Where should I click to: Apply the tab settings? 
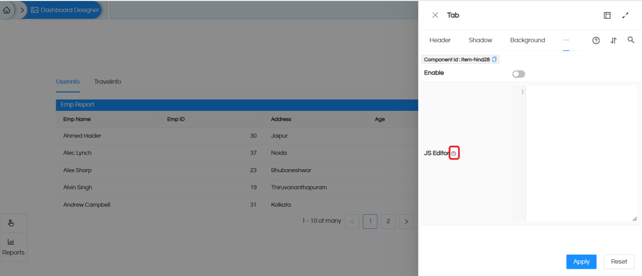click(x=581, y=262)
